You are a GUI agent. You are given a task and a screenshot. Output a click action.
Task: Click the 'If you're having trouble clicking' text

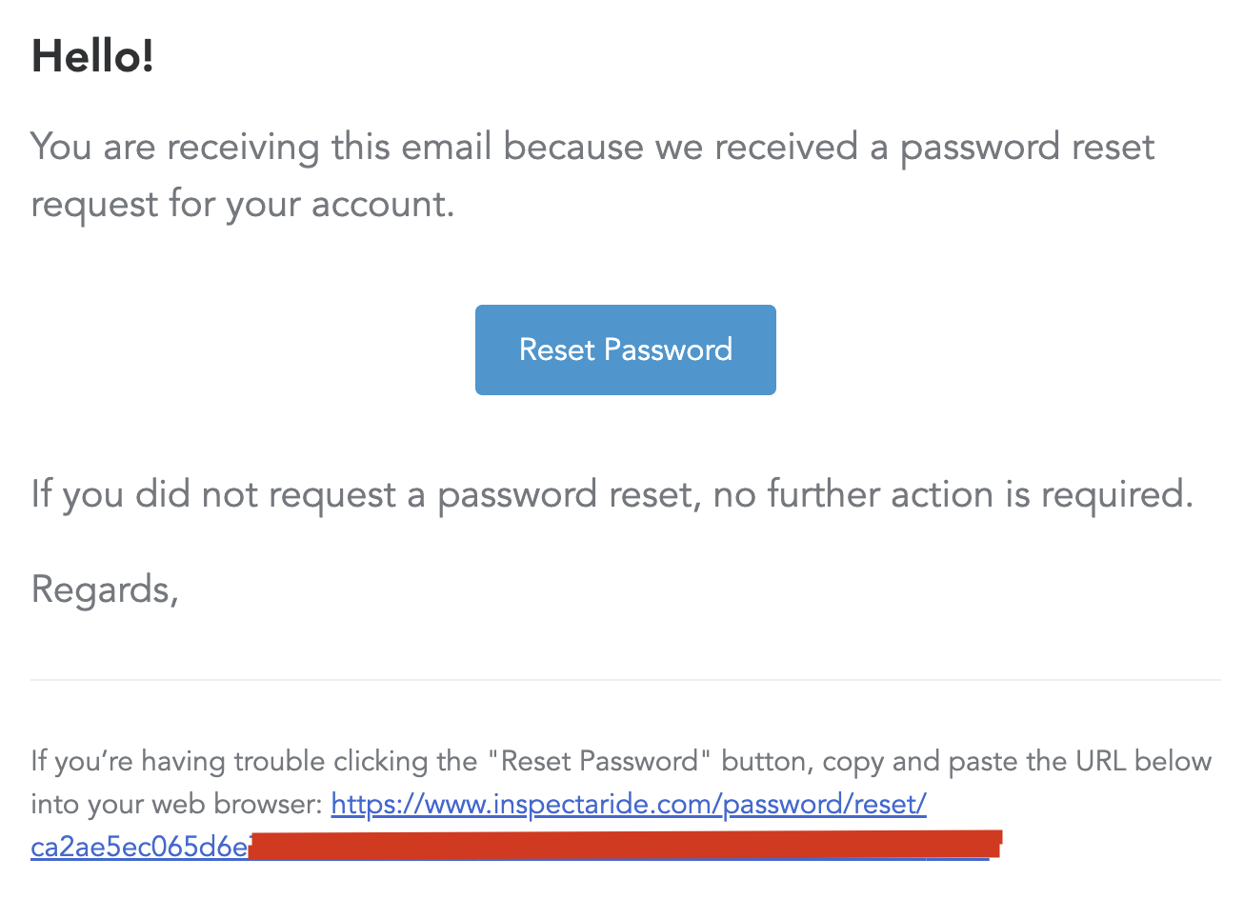point(253,762)
